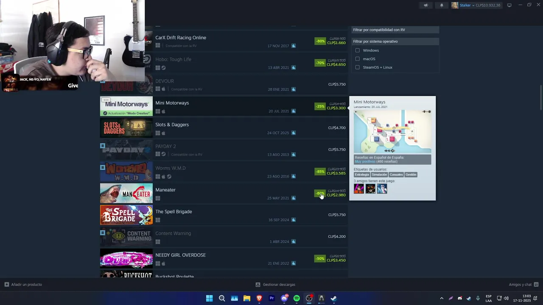Collapse Filtrar por compatibilidad con RV section
The width and height of the screenshot is (543, 305).
[395, 30]
